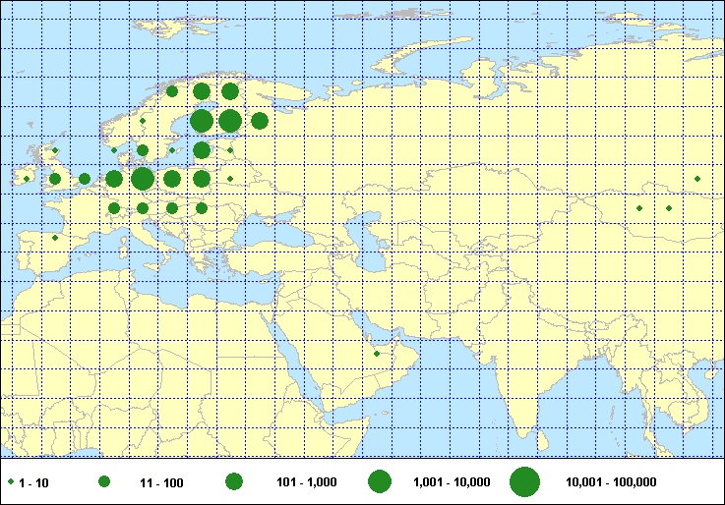This screenshot has height=505, width=725.
Task: Click the 10,001 - 100,000 legend circle
Action: pyautogui.click(x=525, y=482)
